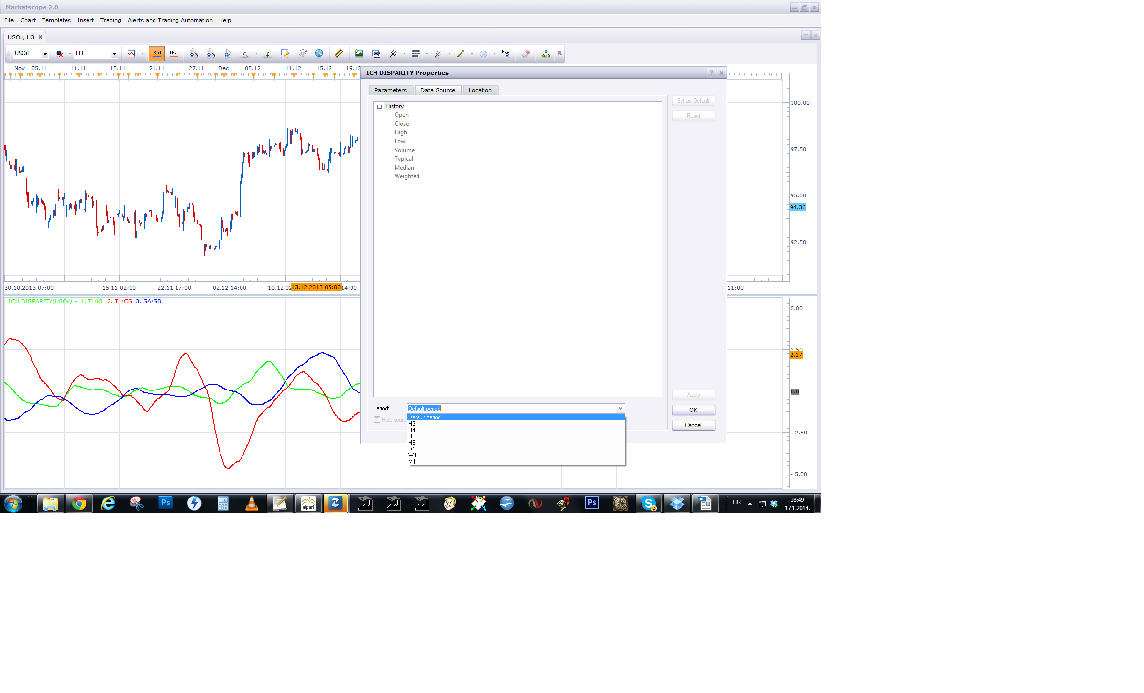Choose H4 from the Period list
The image size is (1144, 693).
click(x=516, y=430)
